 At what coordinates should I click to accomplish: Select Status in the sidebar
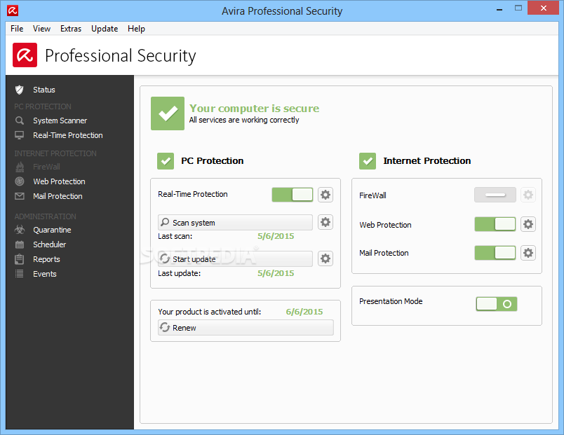(44, 90)
